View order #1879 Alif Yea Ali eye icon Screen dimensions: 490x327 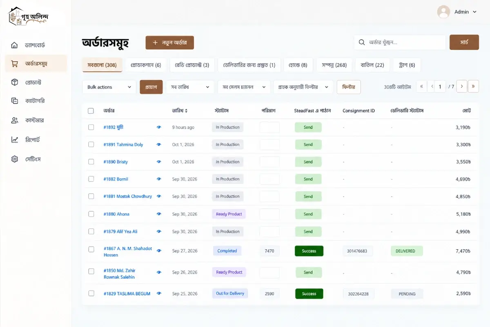point(159,231)
